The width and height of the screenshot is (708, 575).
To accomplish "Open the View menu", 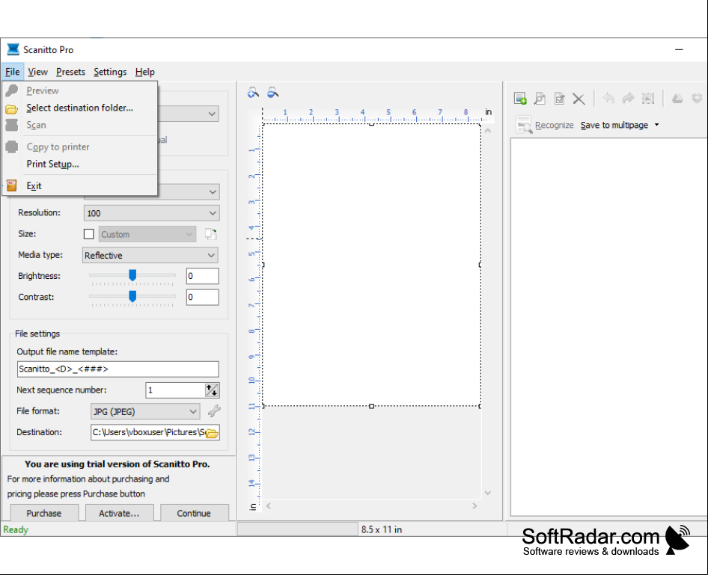I will [x=37, y=72].
